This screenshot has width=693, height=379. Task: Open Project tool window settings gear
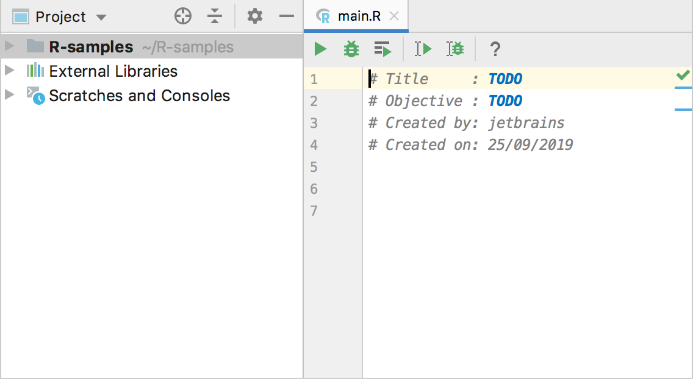(254, 16)
